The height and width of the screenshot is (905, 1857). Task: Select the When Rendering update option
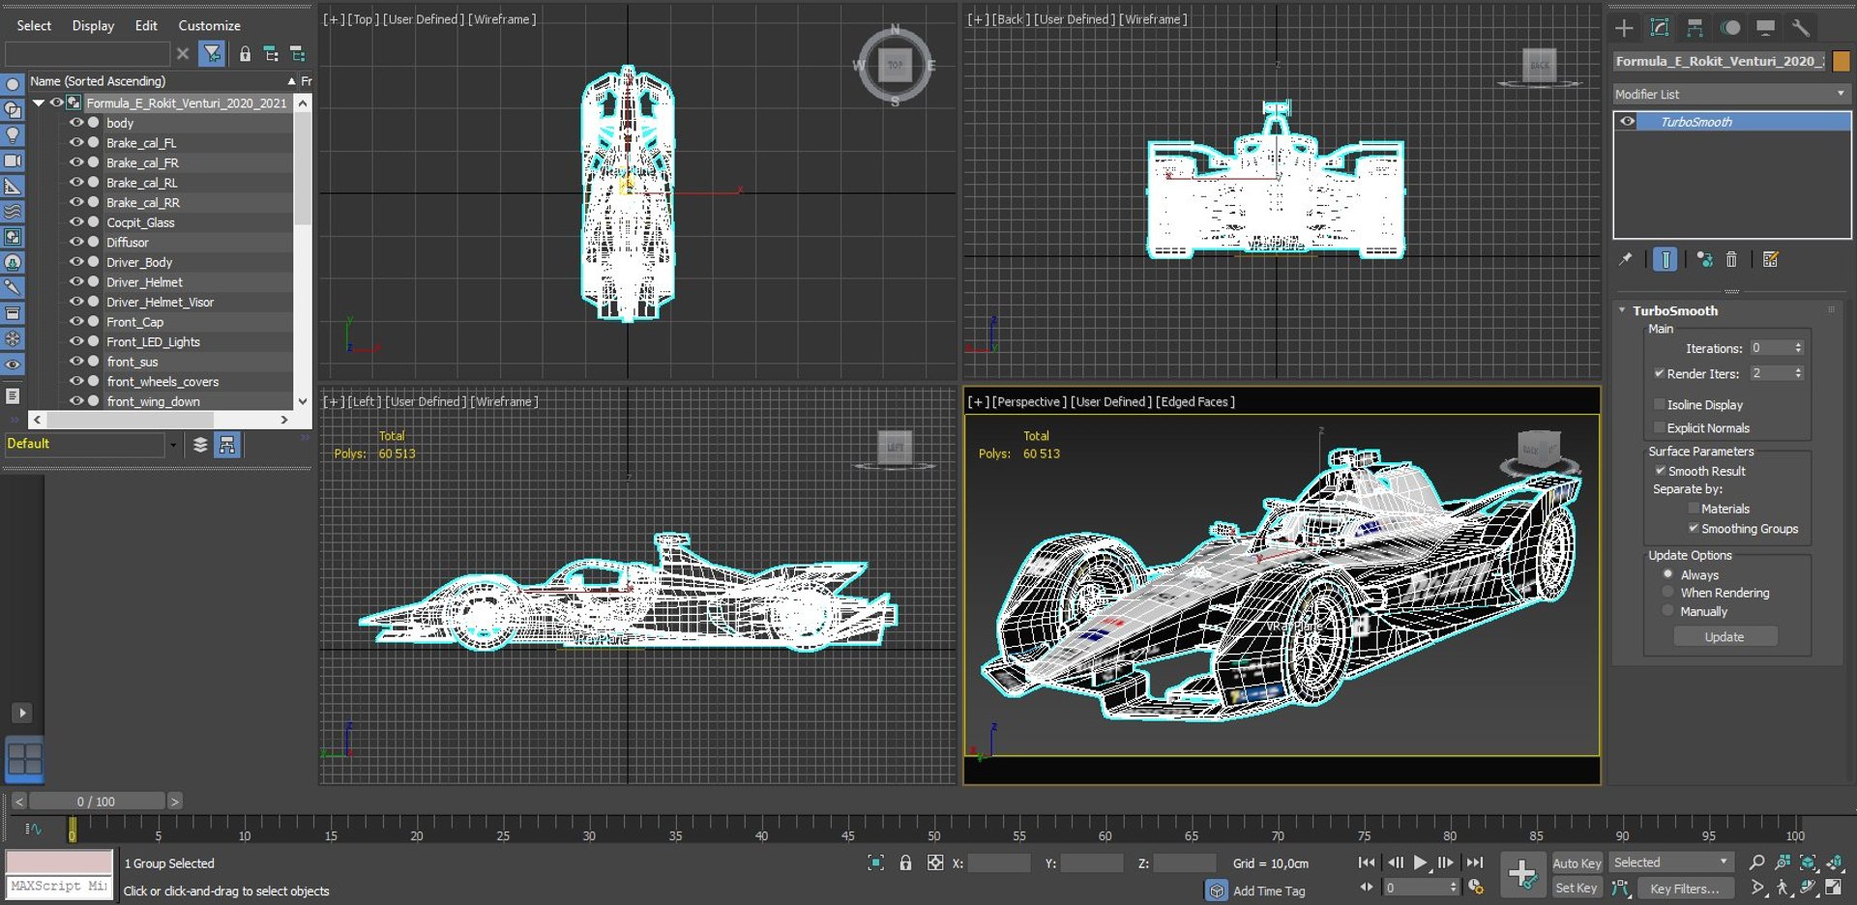coord(1667,592)
